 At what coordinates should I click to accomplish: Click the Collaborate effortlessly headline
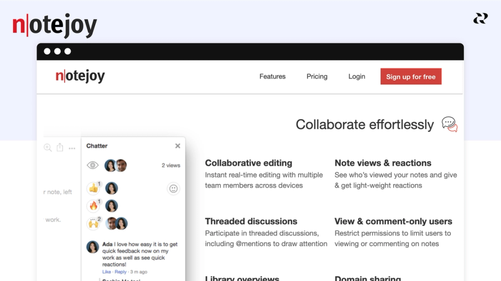(x=365, y=124)
